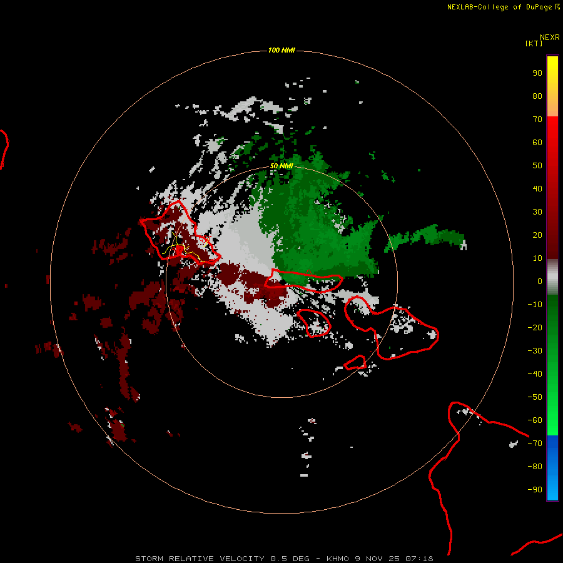Select the -60 knot scale label
Screen dimensions: 563x563
click(535, 420)
